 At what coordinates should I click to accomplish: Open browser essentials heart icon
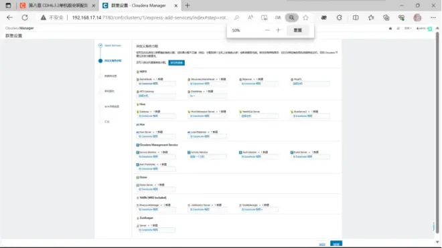coord(401,17)
